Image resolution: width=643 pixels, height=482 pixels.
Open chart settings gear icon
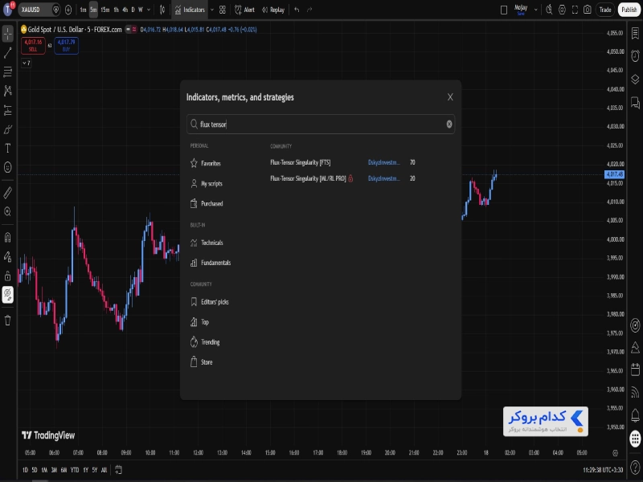pyautogui.click(x=562, y=10)
